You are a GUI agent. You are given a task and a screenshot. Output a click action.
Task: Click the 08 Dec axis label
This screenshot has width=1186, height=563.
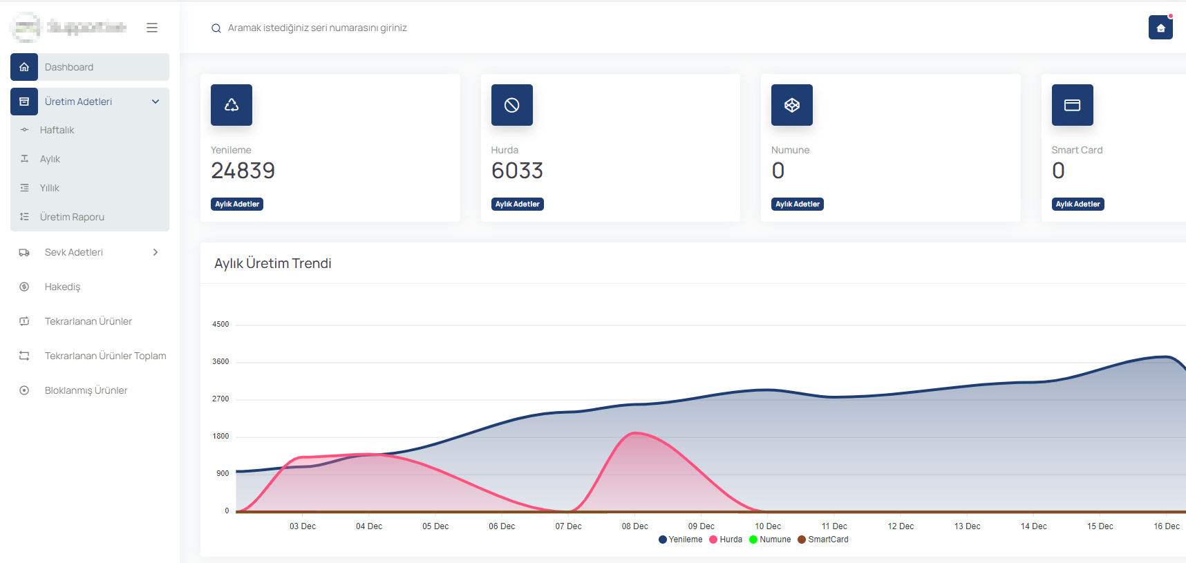tap(634, 526)
